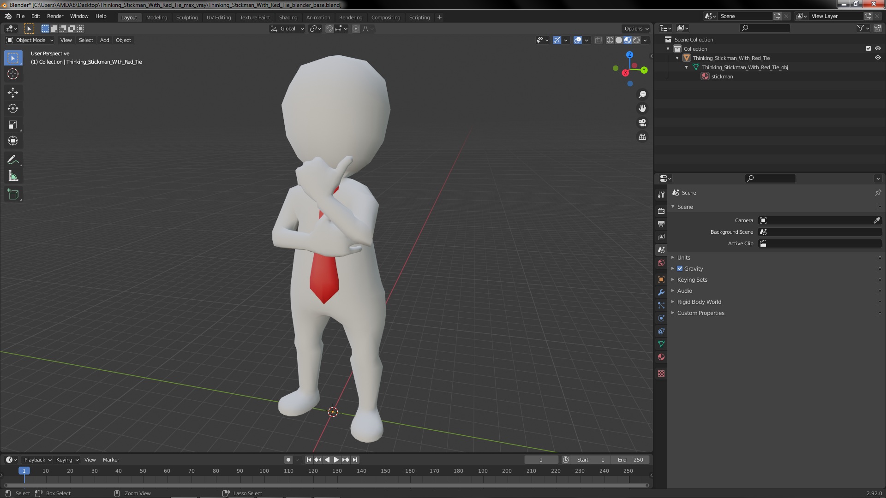Click the zoom viewport magnifier icon

tap(642, 95)
